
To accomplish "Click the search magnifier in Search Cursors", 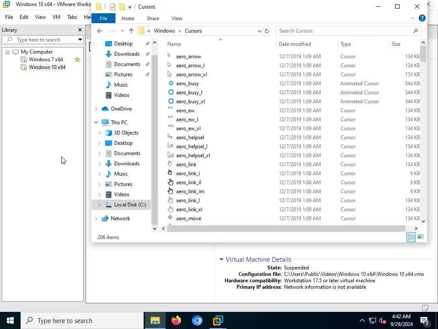I will tap(415, 31).
